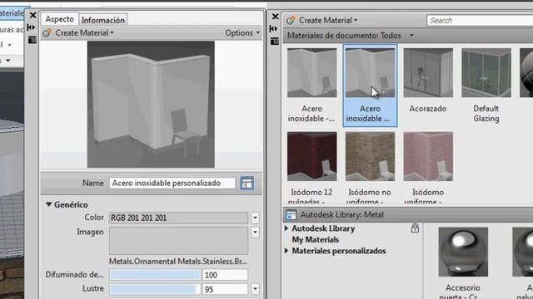Adjust the Lustre slider
This screenshot has height=299, width=533.
click(x=155, y=289)
